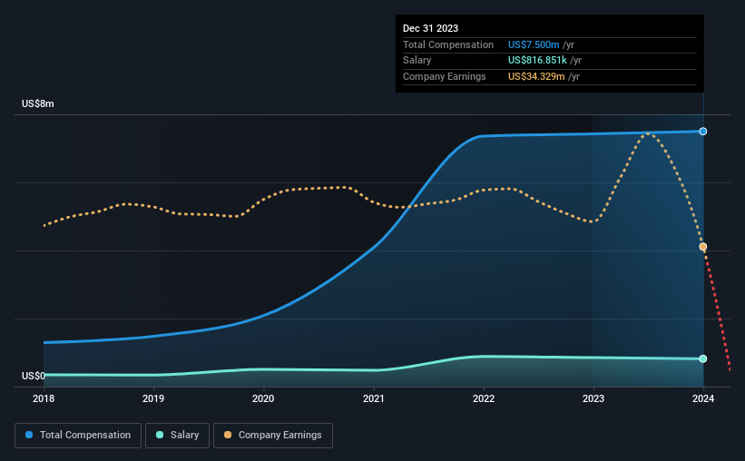Toggle the Salary legend button
745x461 pixels.
(x=177, y=436)
